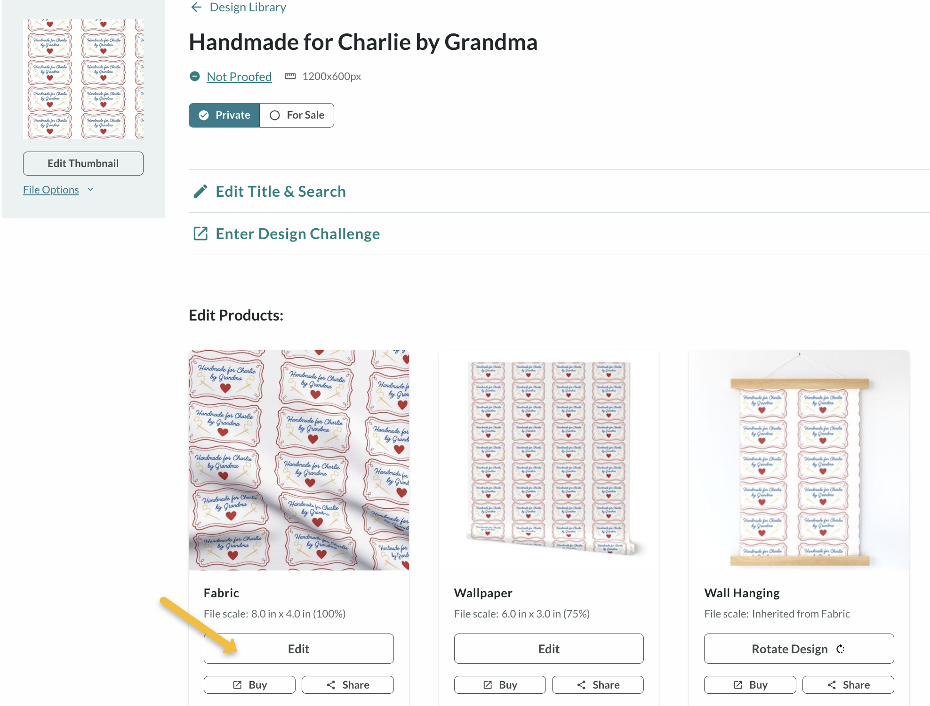930x706 pixels.
Task: Select the Private visibility option
Action: point(224,115)
